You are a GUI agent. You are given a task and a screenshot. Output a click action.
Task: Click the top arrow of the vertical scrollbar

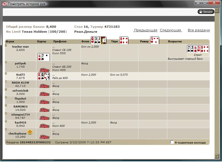(217, 10)
